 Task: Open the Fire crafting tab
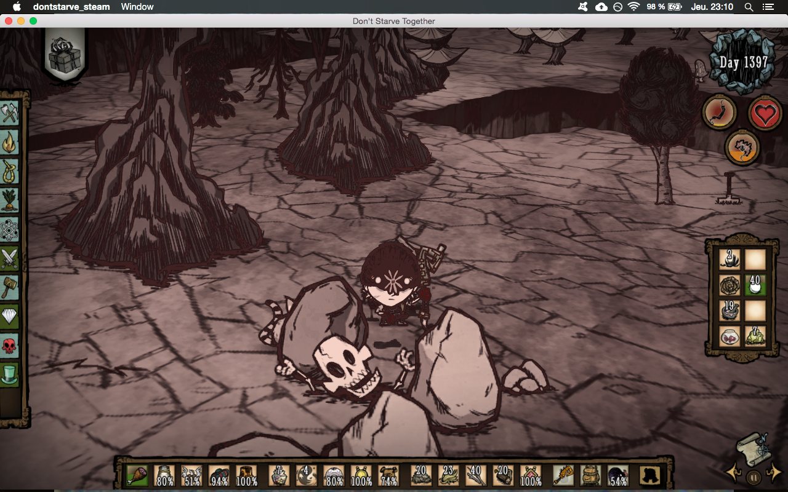(10, 142)
